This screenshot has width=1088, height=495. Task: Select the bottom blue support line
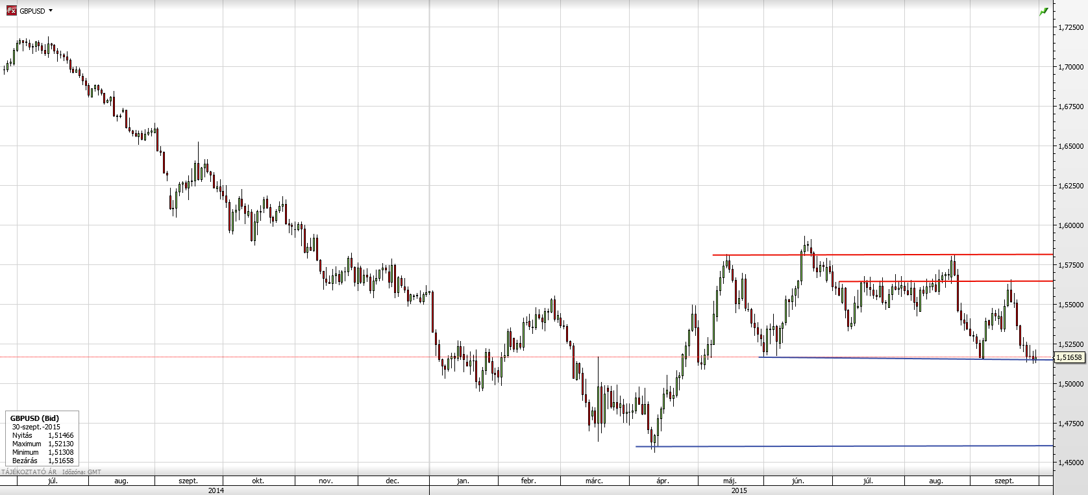point(844,446)
